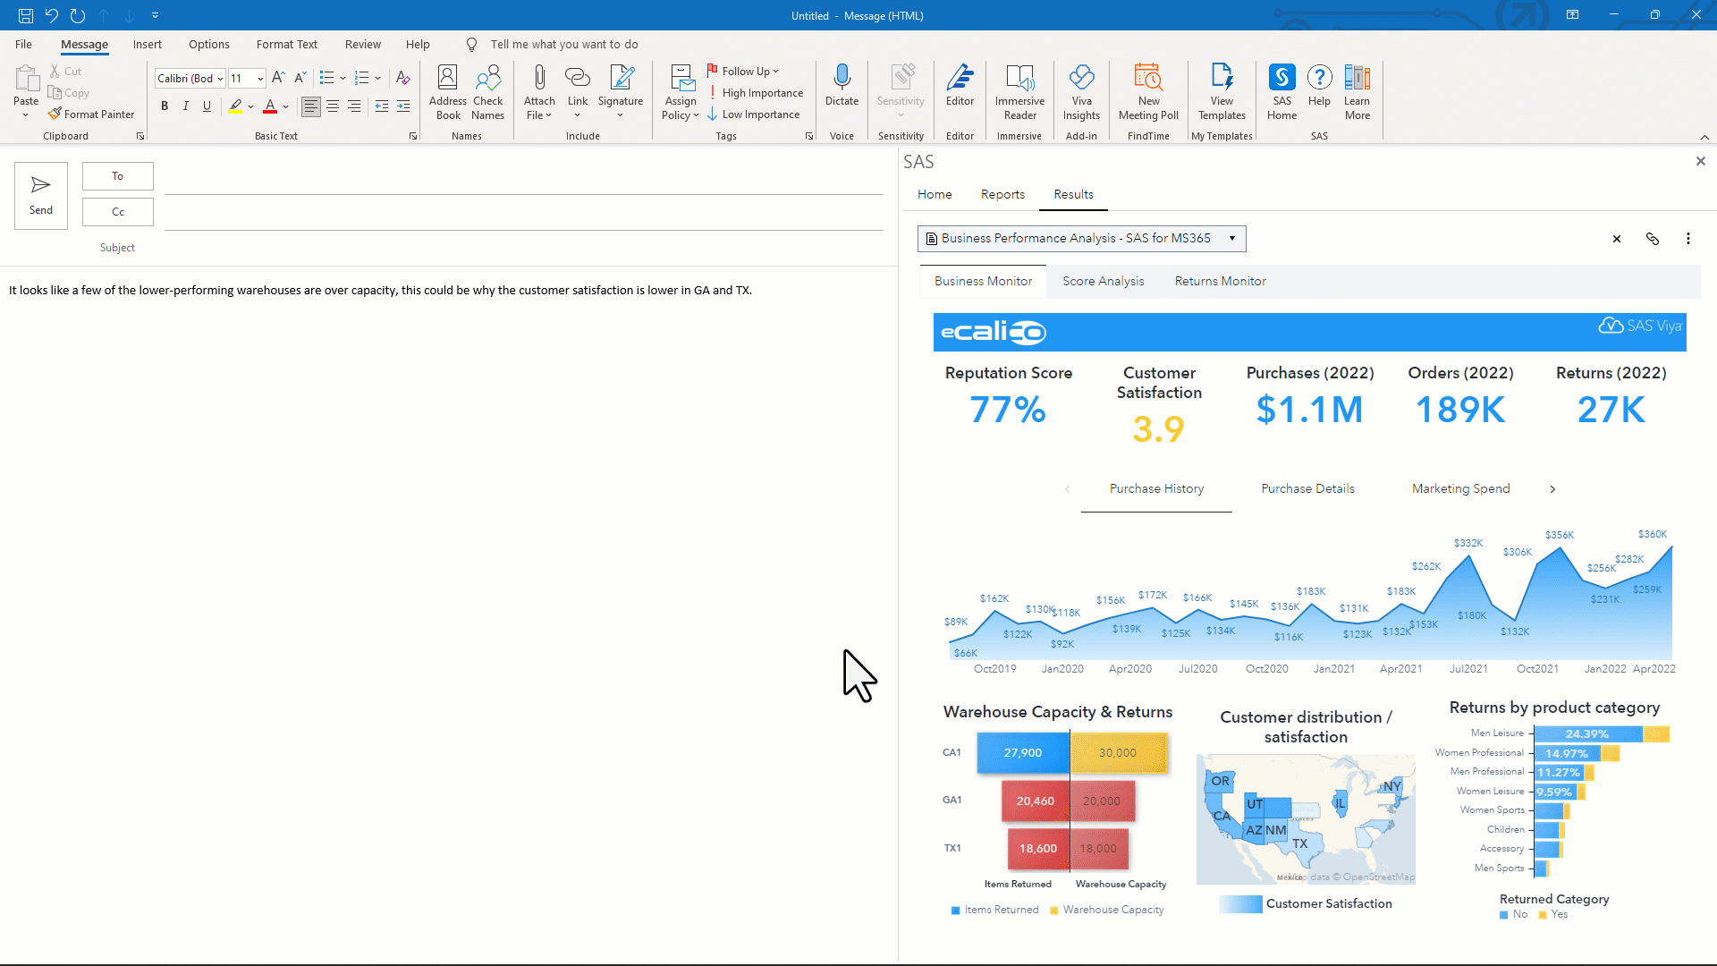Center align text
This screenshot has width=1717, height=966.
click(x=333, y=106)
